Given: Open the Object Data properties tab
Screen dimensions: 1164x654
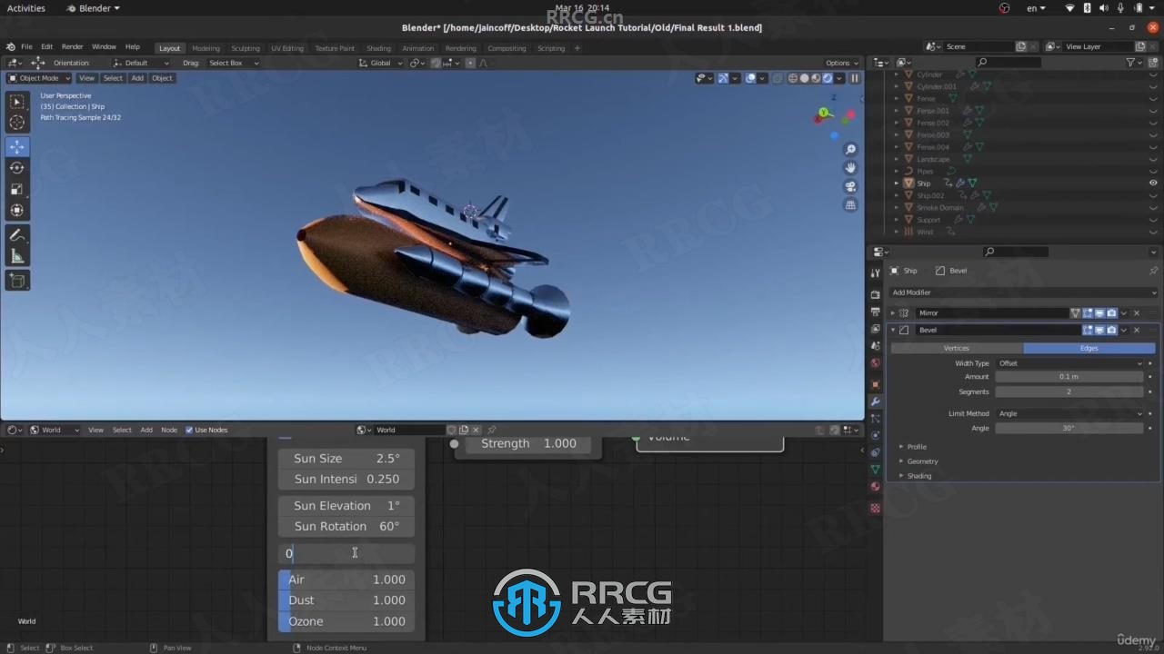Looking at the screenshot, I should click(875, 470).
